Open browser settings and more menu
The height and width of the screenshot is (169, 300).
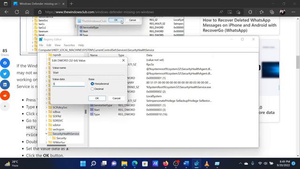293,12
